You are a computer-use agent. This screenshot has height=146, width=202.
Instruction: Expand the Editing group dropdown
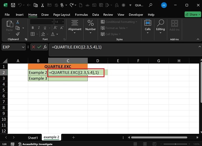pyautogui.click(x=160, y=33)
